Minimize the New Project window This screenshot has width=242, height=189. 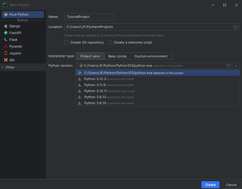pyautogui.click(x=213, y=5)
